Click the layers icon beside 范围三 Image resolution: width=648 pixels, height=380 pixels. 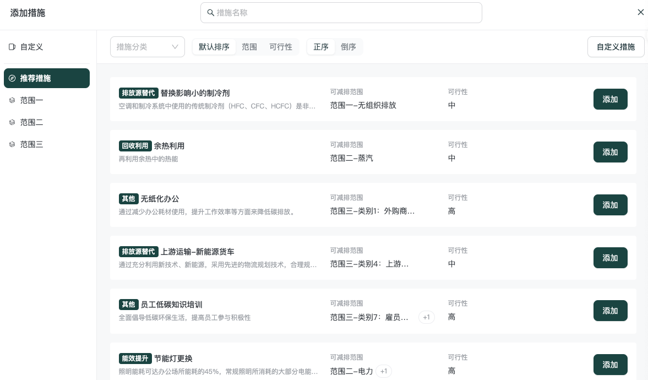coord(12,144)
